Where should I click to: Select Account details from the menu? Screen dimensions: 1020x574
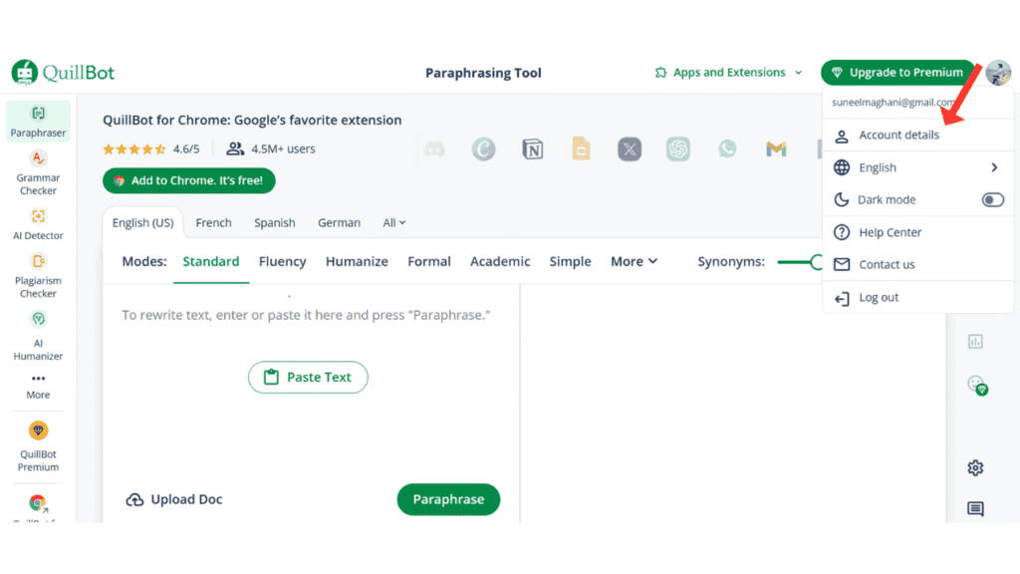[x=898, y=136]
